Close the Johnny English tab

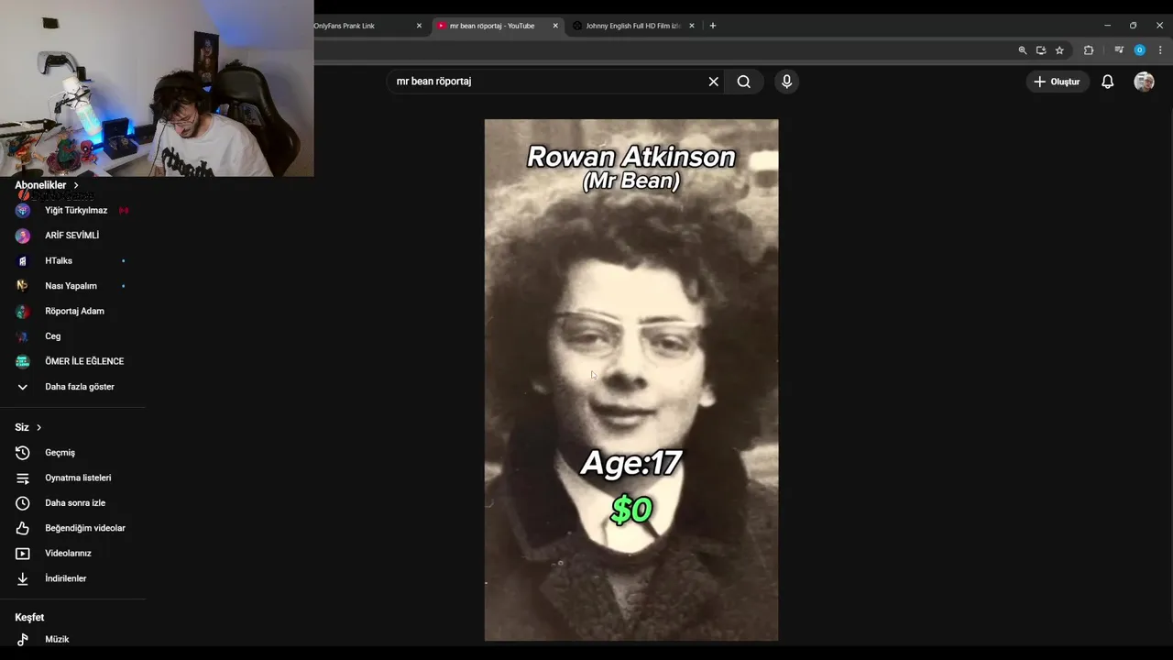692,26
